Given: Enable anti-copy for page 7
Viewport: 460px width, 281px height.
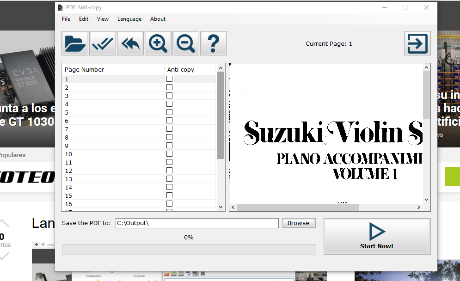Looking at the screenshot, I should point(169,129).
